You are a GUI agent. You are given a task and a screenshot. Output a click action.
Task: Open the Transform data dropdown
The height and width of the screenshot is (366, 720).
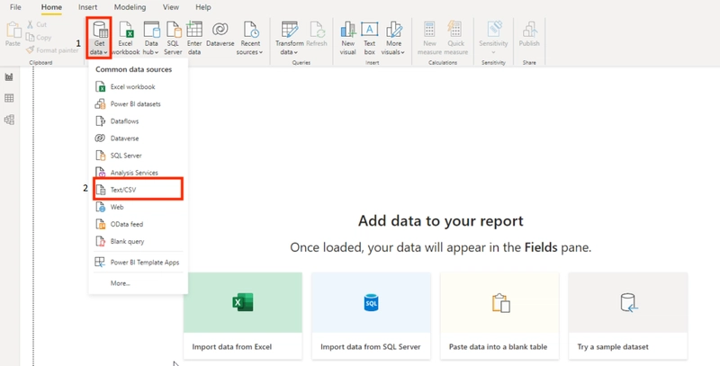pos(289,39)
